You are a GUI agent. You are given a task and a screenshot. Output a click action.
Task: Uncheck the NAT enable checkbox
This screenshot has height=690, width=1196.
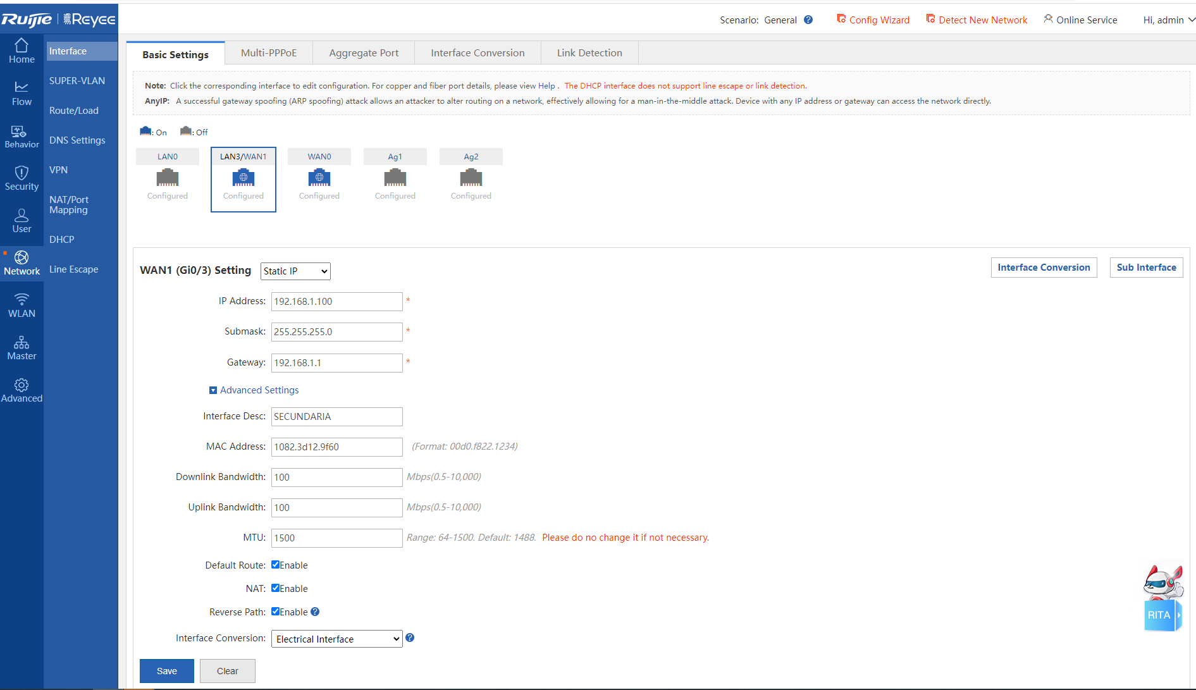click(x=275, y=588)
